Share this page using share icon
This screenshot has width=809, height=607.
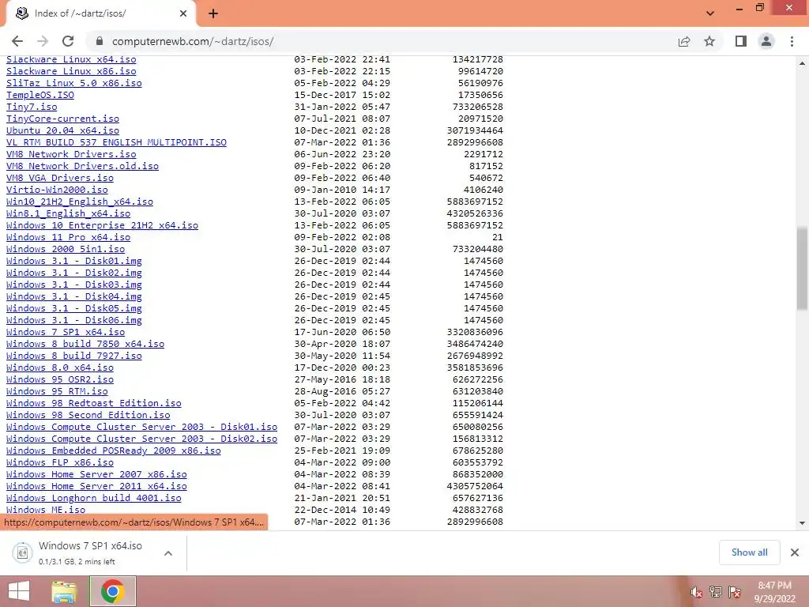[684, 41]
